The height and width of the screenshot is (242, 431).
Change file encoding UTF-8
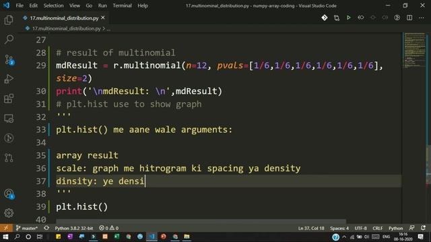click(x=361, y=228)
